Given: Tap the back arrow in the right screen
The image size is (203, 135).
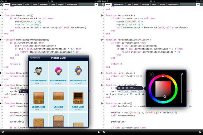Looking at the screenshot, I should pos(103,4).
